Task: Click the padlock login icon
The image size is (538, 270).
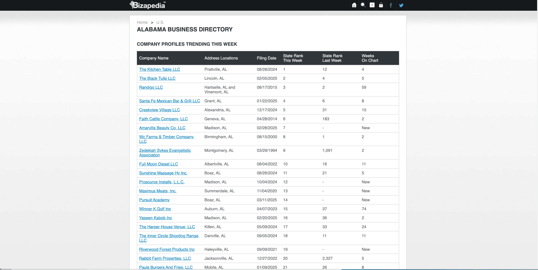Action: click(x=381, y=5)
